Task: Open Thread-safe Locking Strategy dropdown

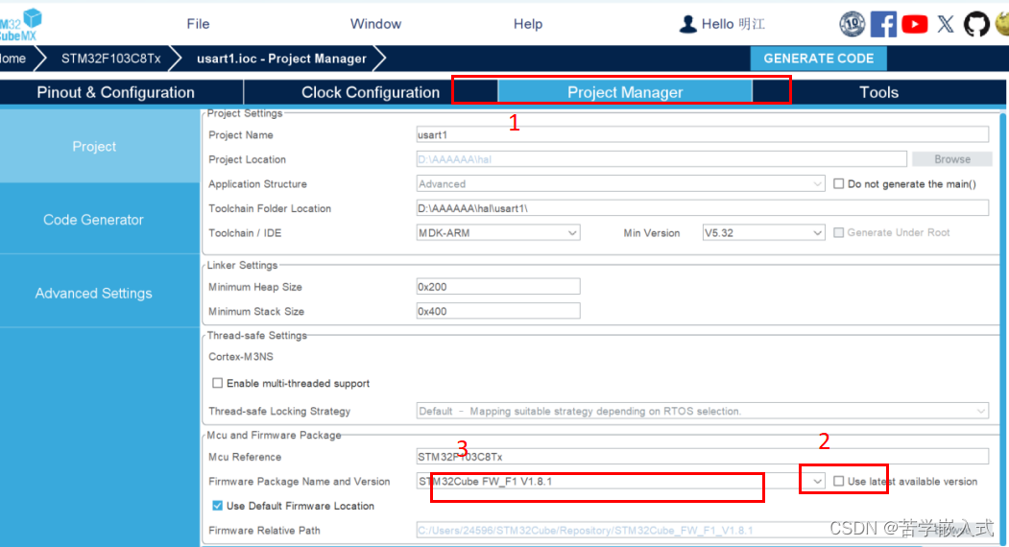Action: click(702, 411)
